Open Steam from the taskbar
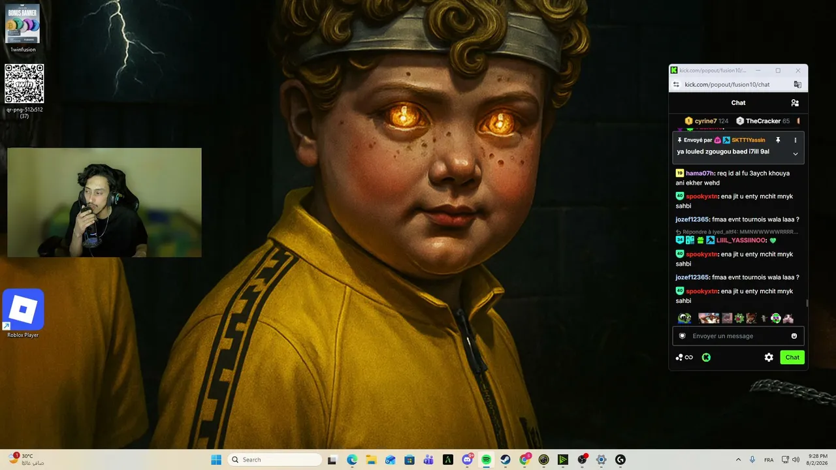 (506, 460)
